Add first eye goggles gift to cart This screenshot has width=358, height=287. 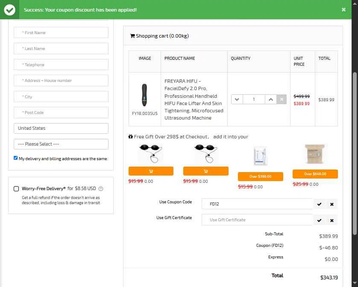[151, 171]
